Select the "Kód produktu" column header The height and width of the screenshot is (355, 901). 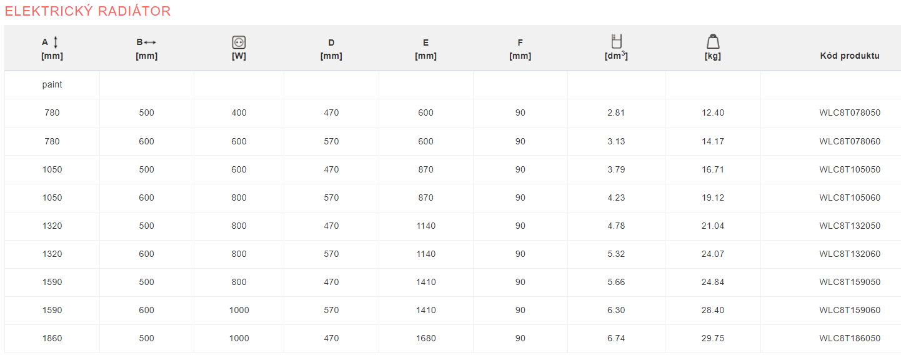(x=849, y=56)
